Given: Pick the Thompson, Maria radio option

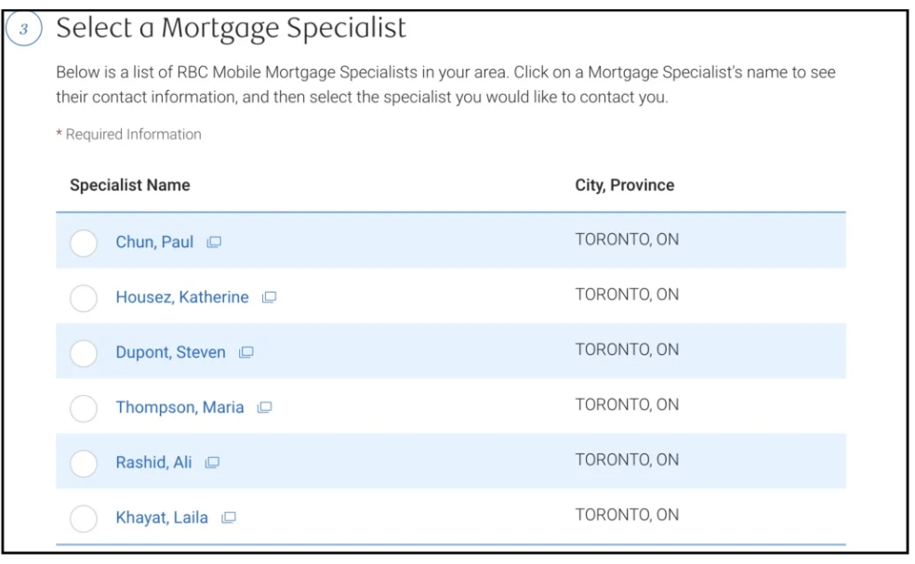Looking at the screenshot, I should pyautogui.click(x=85, y=408).
